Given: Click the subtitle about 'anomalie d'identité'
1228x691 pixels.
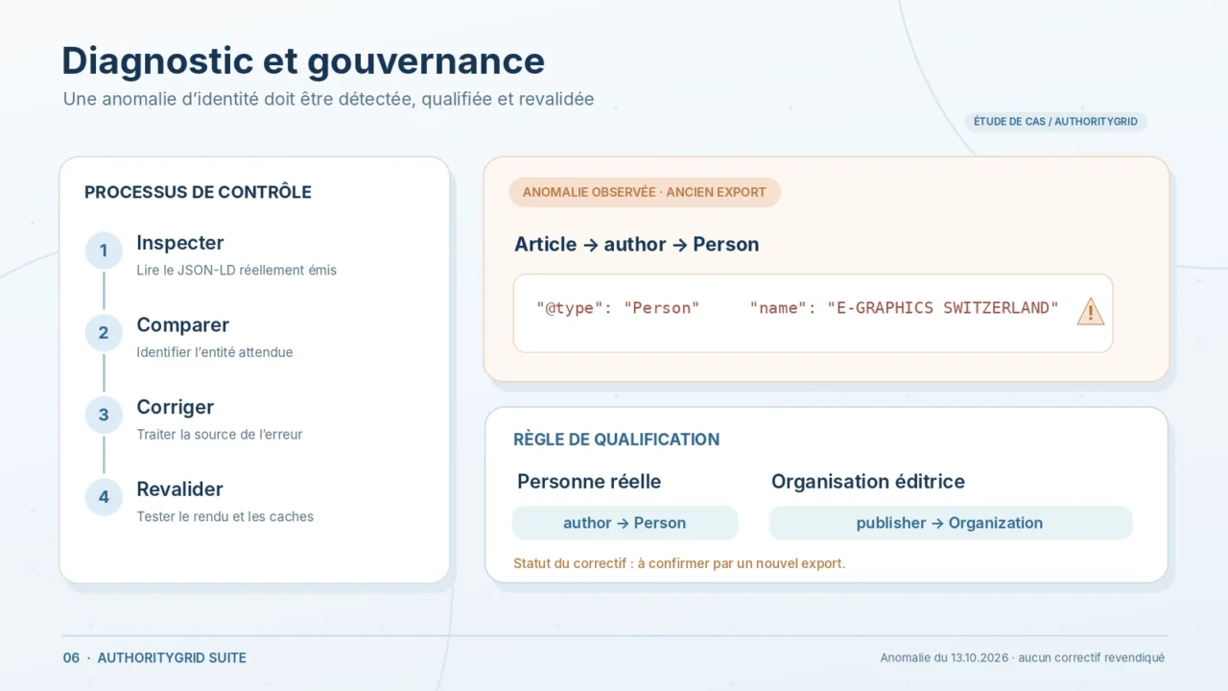Looking at the screenshot, I should [x=328, y=99].
